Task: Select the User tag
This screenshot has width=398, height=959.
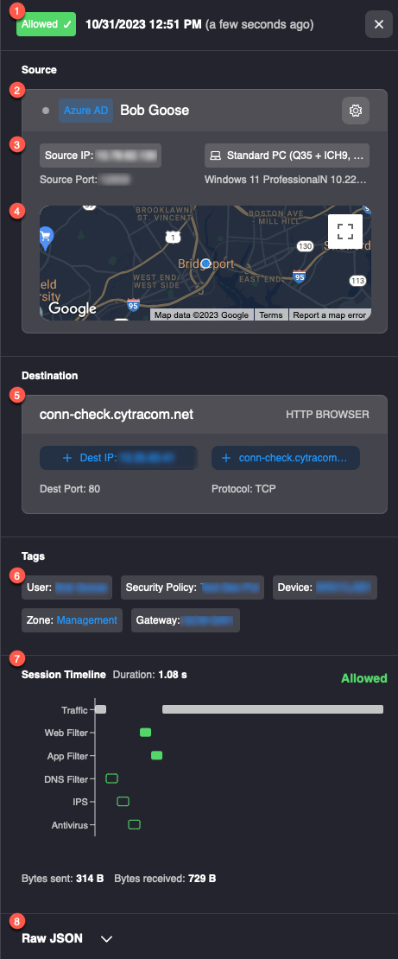Action: pyautogui.click(x=67, y=587)
